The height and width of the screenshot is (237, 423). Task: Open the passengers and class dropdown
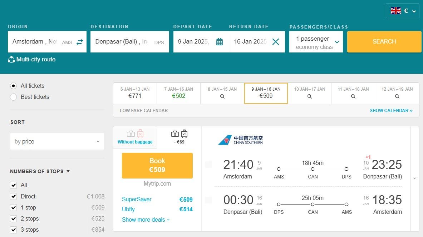click(316, 42)
